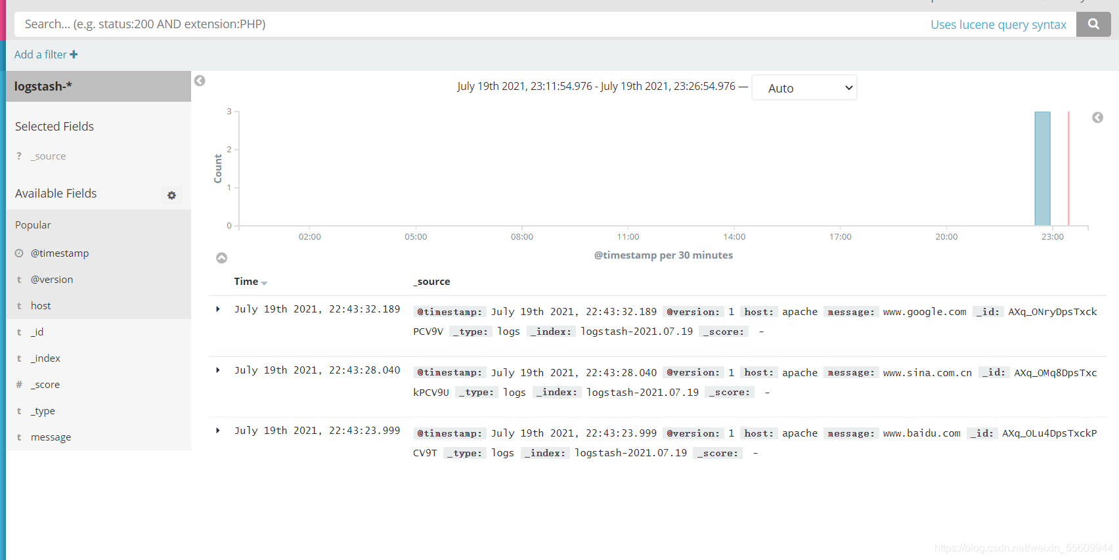This screenshot has width=1119, height=560.
Task: Click the '@timestamp per 30 minutes' axis label
Action: (x=663, y=255)
